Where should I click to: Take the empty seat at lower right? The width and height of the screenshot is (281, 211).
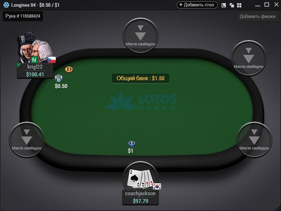254,139
